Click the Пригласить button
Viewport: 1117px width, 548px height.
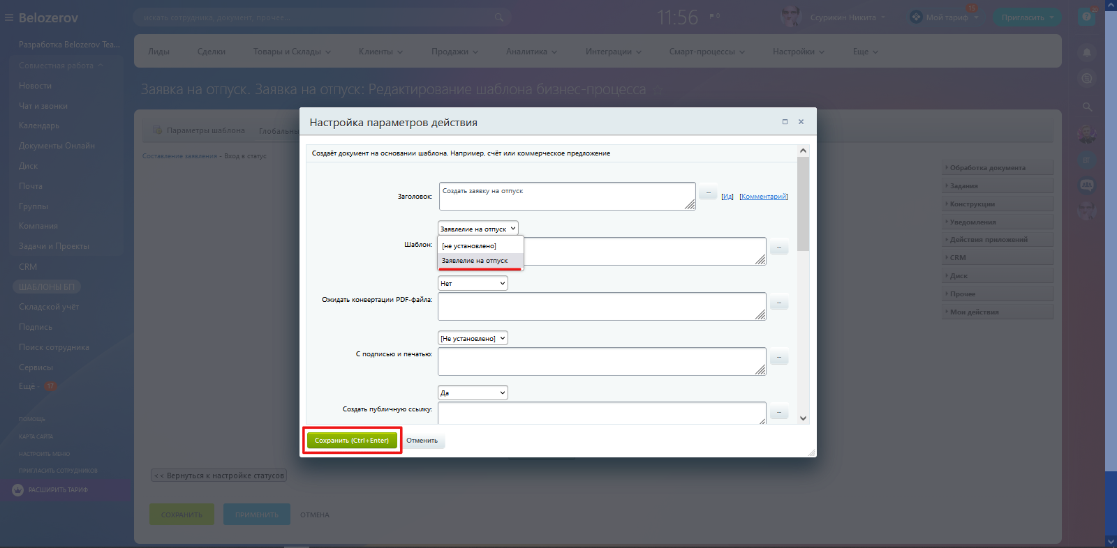point(1027,17)
